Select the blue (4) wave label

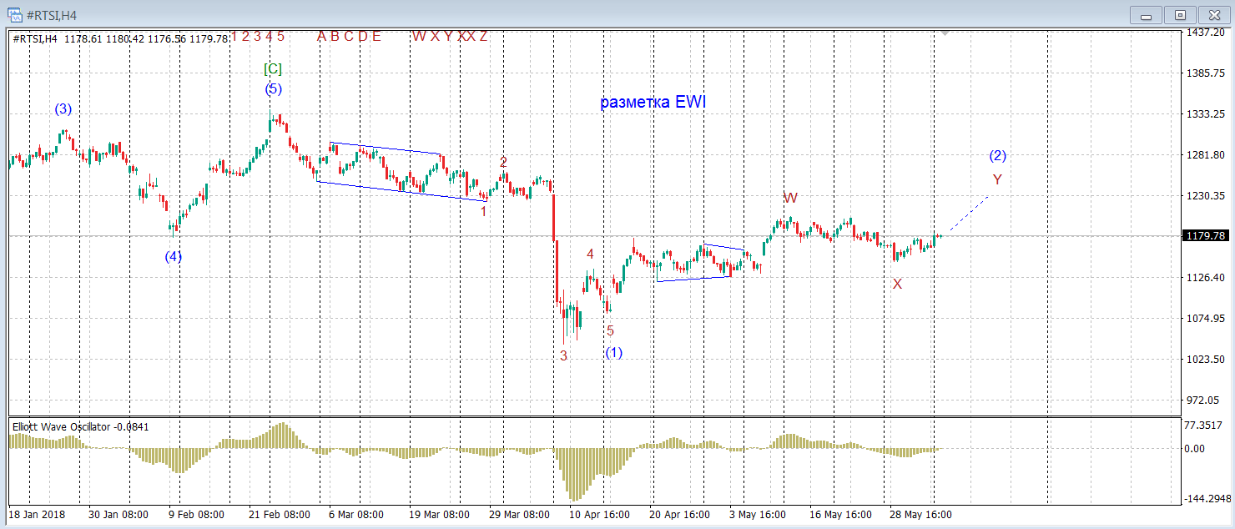coord(173,257)
